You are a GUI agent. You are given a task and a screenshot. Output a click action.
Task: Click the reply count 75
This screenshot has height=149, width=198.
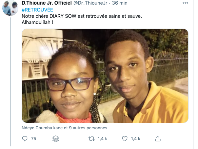(33, 139)
